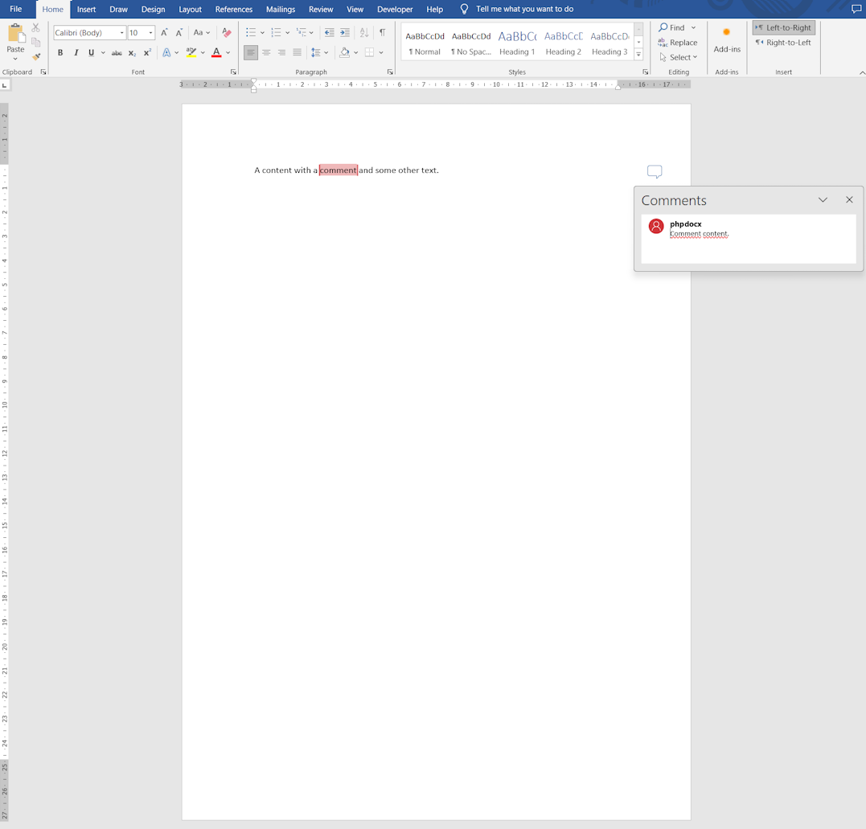Increase font size with Grow Font icon
Screen dimensions: 866x829
pos(164,33)
